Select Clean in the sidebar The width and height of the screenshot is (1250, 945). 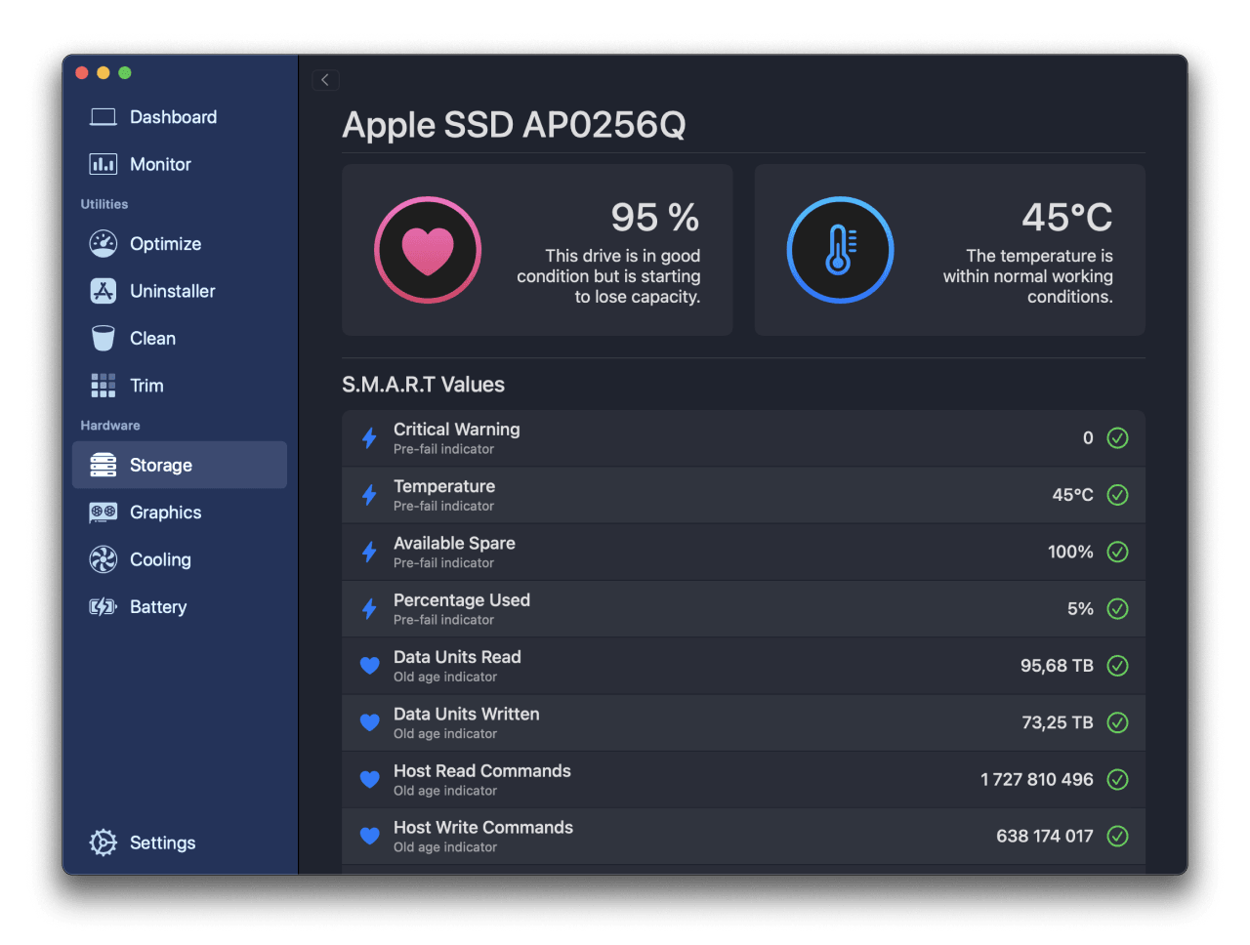(180, 338)
